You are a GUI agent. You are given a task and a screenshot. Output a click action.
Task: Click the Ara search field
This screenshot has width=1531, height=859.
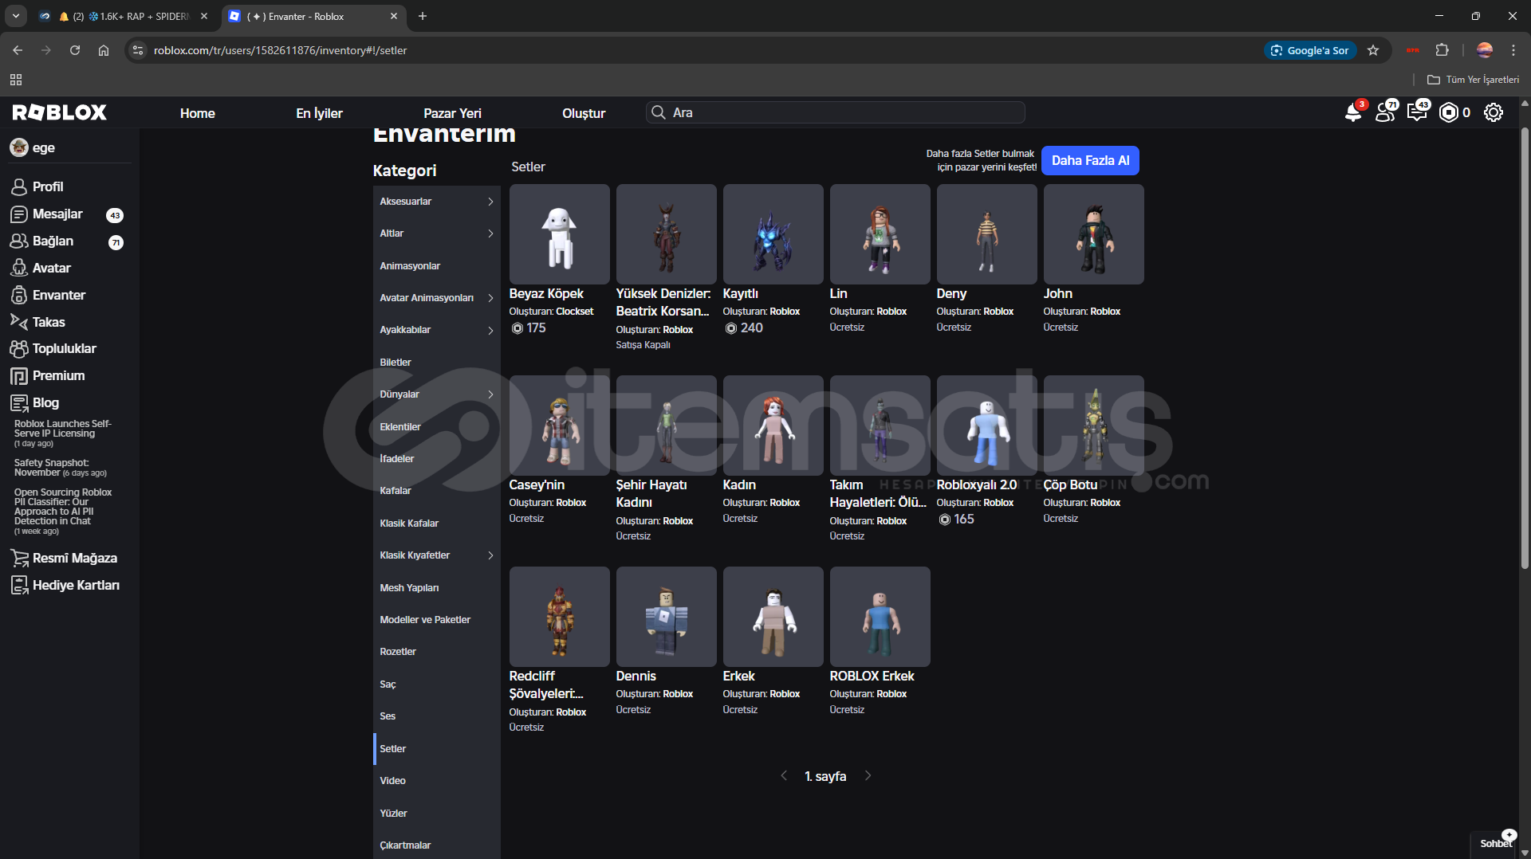click(835, 112)
